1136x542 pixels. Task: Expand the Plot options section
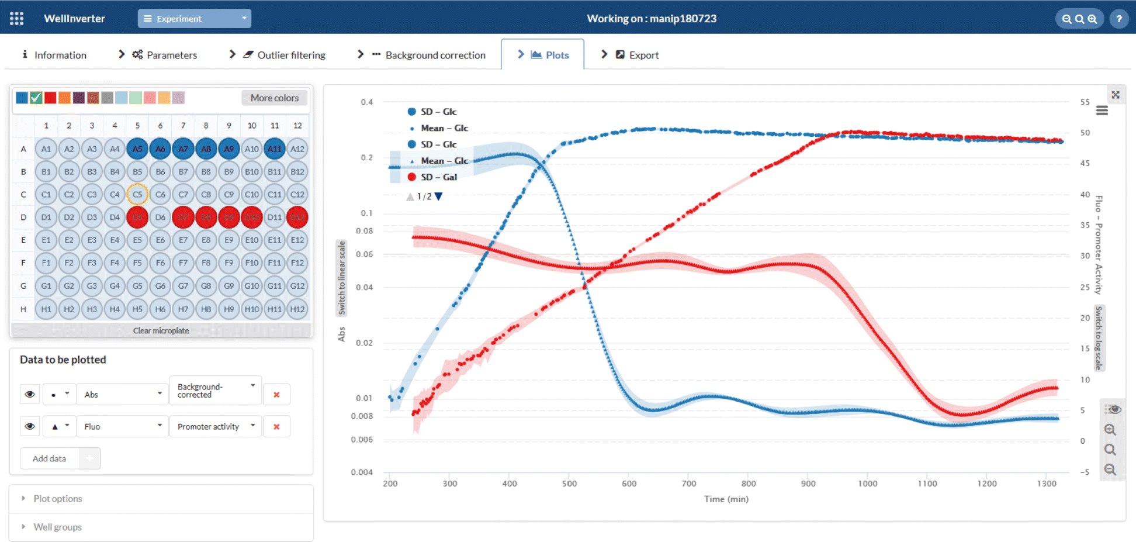click(161, 499)
